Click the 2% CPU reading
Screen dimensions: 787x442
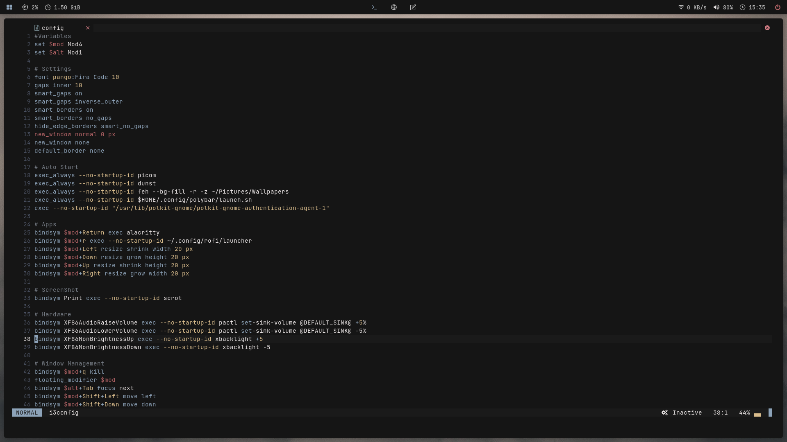pyautogui.click(x=35, y=7)
